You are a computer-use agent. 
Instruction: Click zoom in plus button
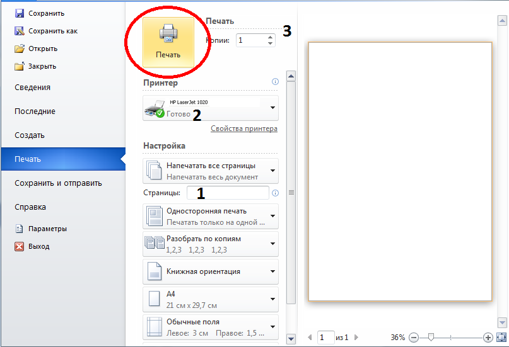[488, 338]
